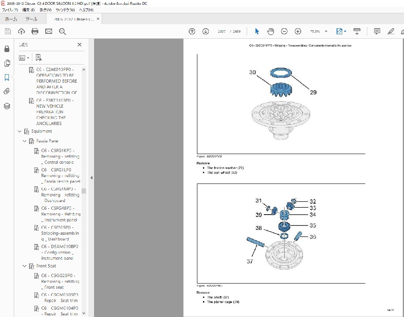Open bookmark C5FG1MP0 Dashboard
404x317 pixels.
click(60, 195)
